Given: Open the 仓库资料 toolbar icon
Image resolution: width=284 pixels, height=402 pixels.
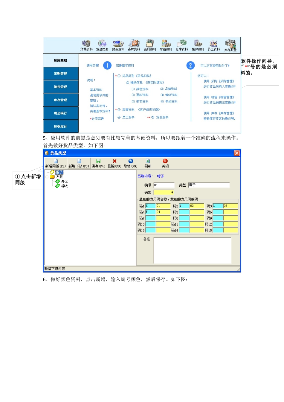Looking at the screenshot, I should point(182,45).
